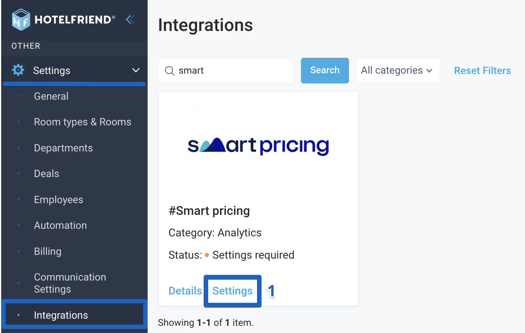Click the Settings gear icon

click(x=18, y=70)
